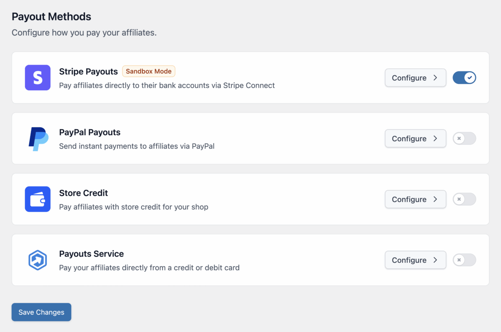Image resolution: width=501 pixels, height=332 pixels.
Task: Disable the Stripe Payouts toggle
Action: (x=464, y=78)
